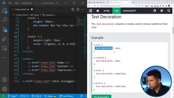Open the Manage gear menu

[x=5, y=89]
